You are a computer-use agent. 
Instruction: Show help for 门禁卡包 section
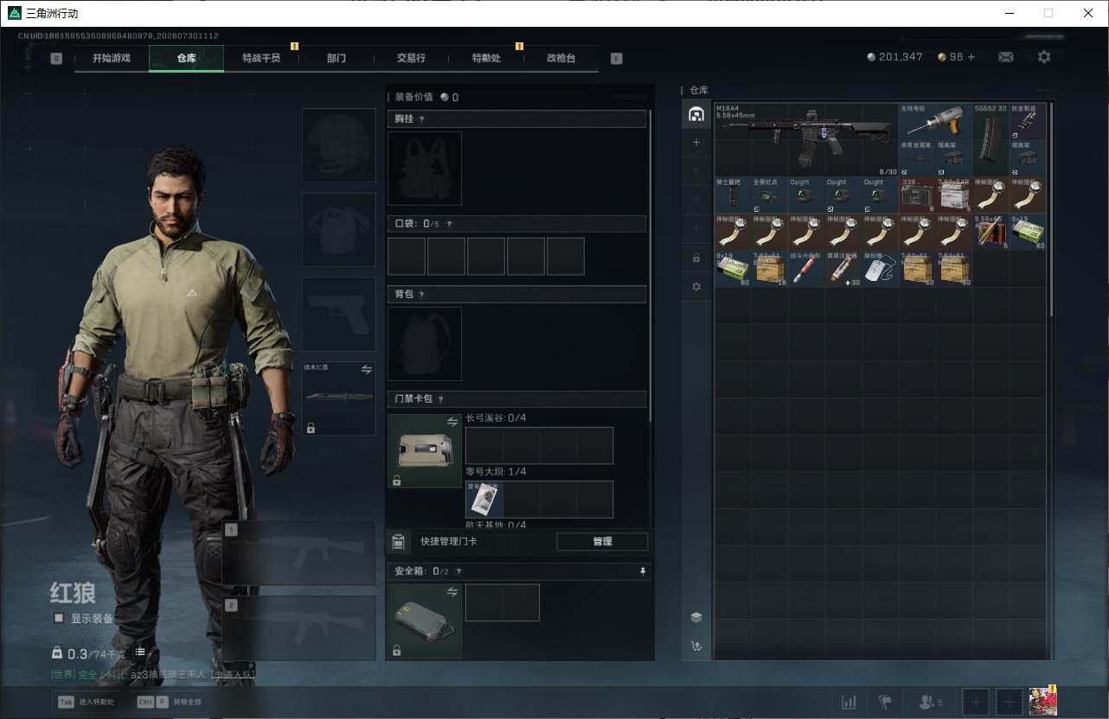coord(440,399)
